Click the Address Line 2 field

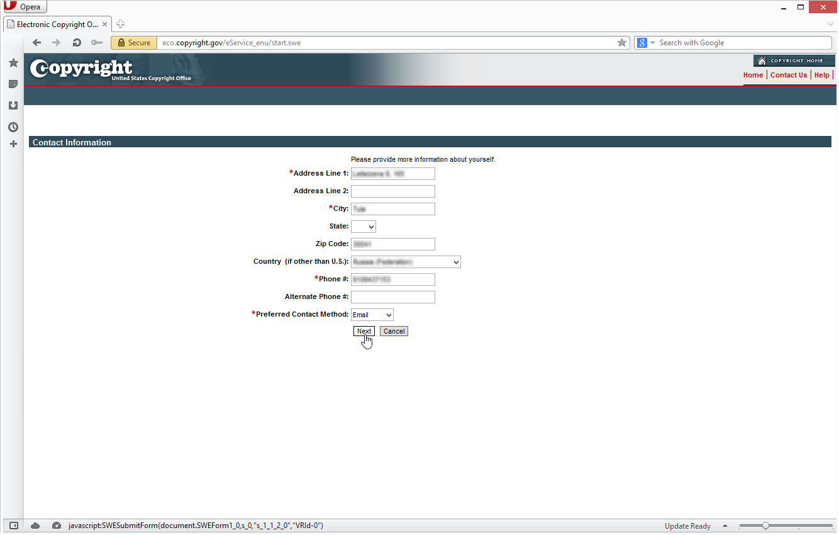point(393,191)
